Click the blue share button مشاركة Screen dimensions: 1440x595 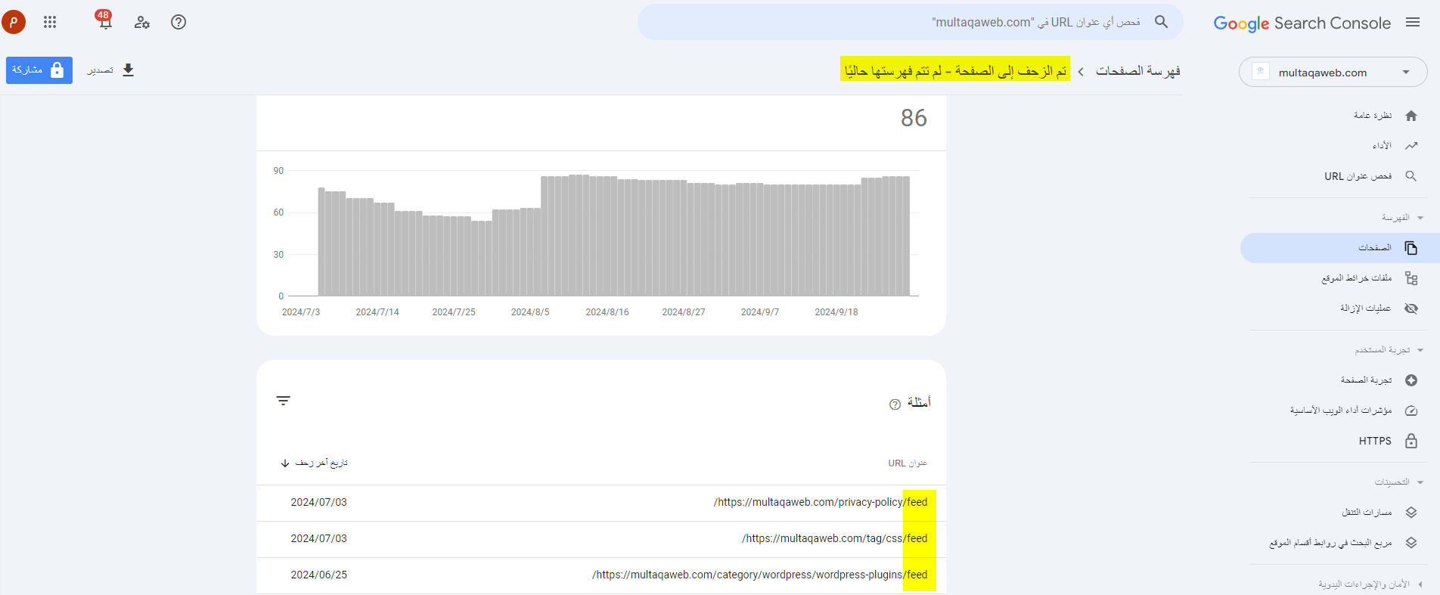coord(39,70)
